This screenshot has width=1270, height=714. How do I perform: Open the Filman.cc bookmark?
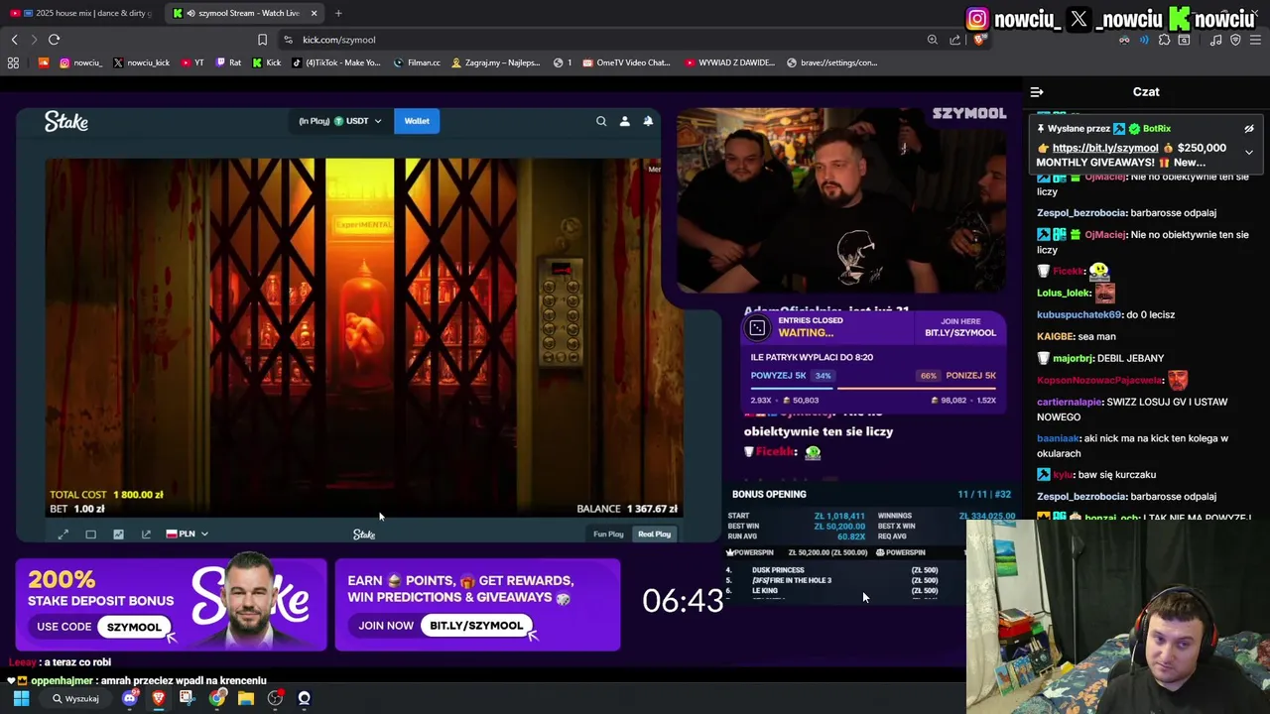pos(417,62)
